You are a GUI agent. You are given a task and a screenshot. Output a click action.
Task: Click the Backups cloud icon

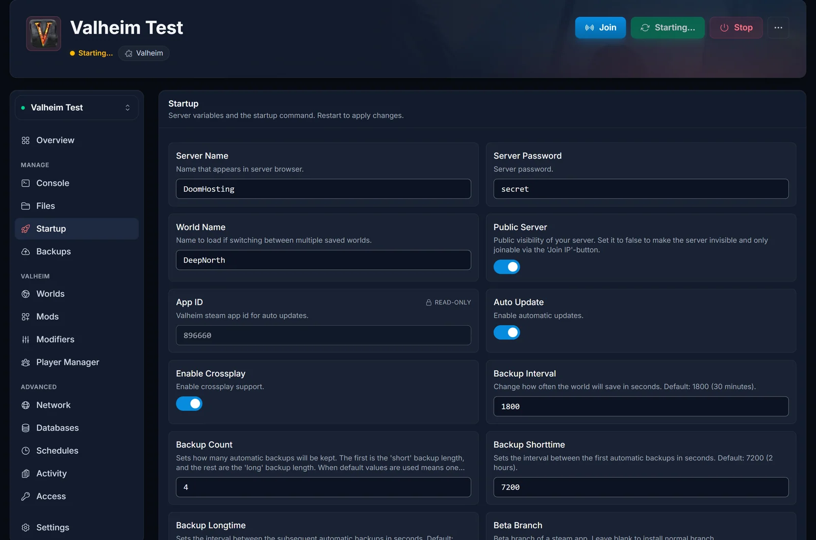[x=25, y=251]
